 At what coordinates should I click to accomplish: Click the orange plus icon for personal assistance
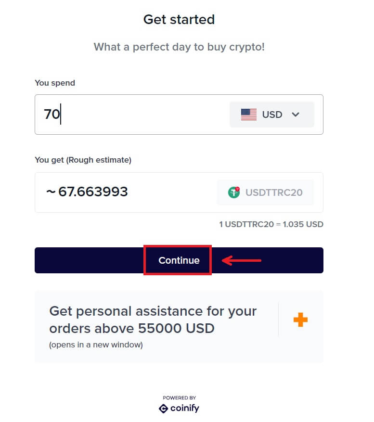300,319
